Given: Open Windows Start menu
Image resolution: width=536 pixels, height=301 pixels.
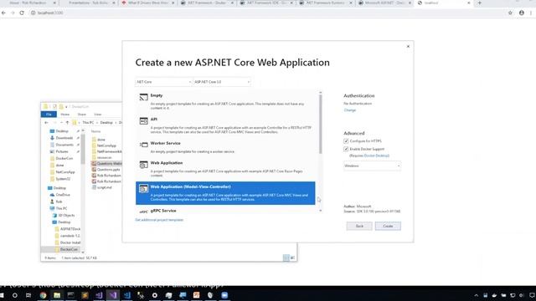Looking at the screenshot, I should (2, 295).
